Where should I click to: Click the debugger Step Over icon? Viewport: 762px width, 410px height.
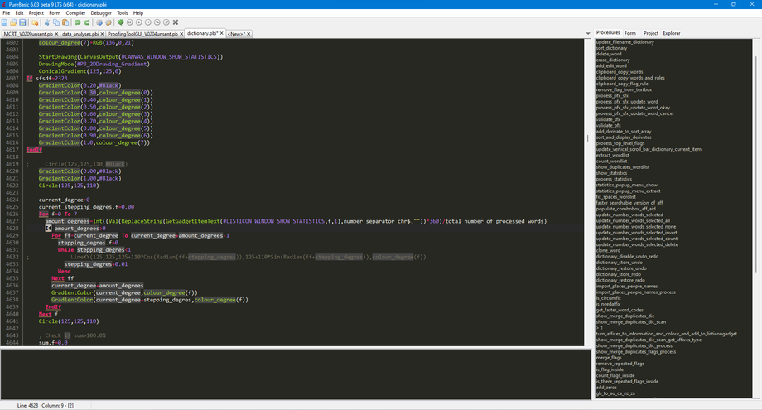pyautogui.click(x=157, y=22)
